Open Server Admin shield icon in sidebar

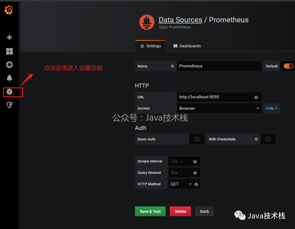point(9,105)
